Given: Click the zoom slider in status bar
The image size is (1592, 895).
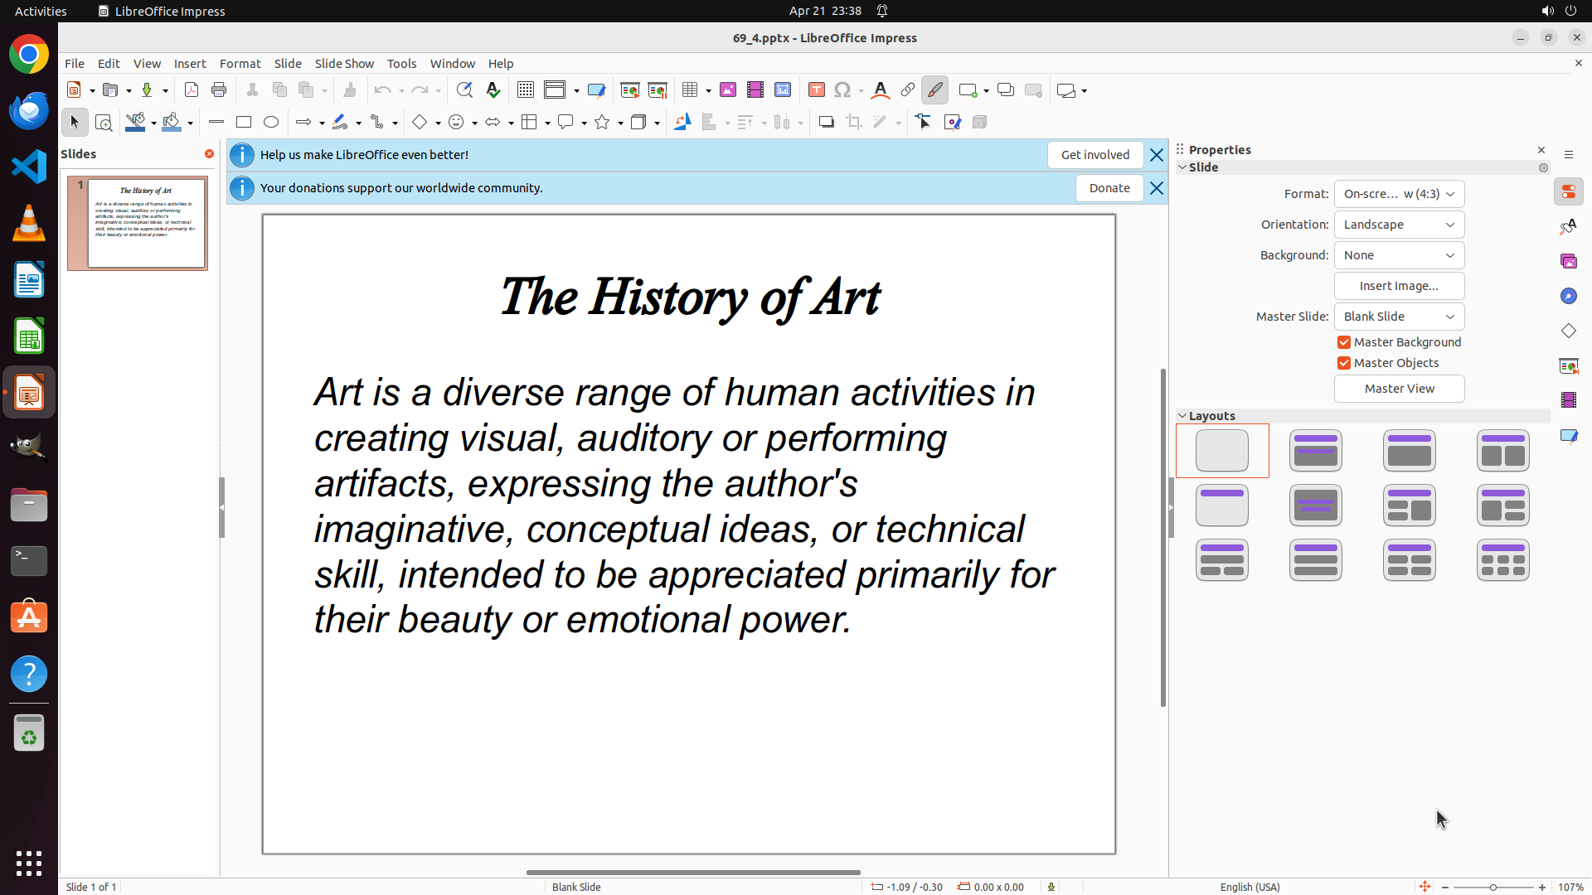Looking at the screenshot, I should [x=1492, y=887].
